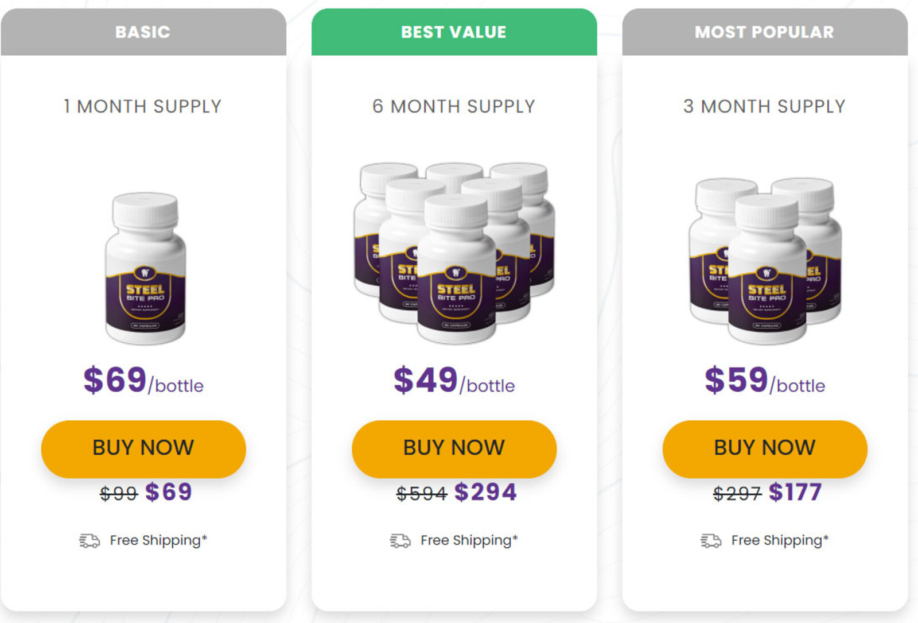
Task: Select the green BEST VALUE header
Action: pyautogui.click(x=454, y=32)
